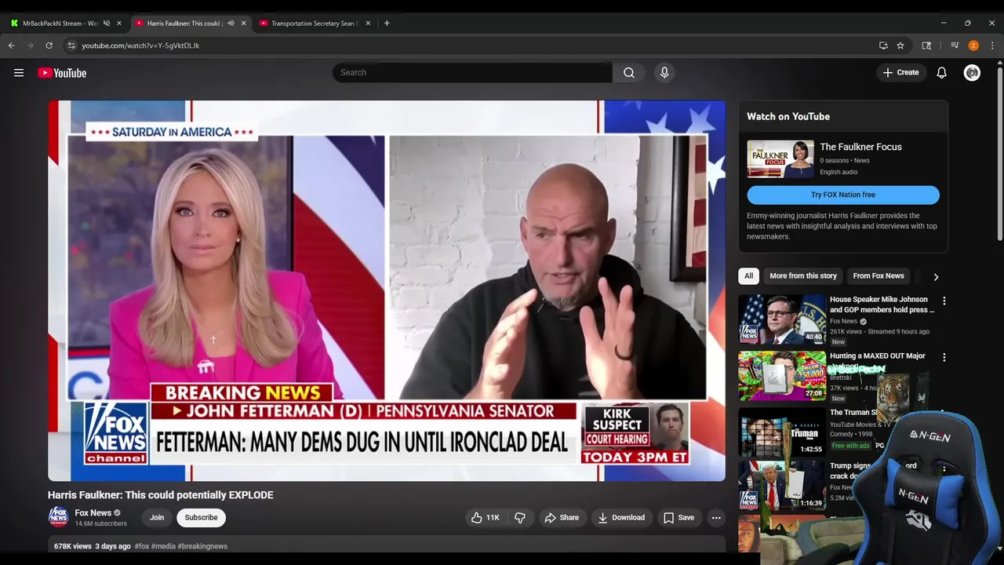Open browser media control icon

click(955, 46)
